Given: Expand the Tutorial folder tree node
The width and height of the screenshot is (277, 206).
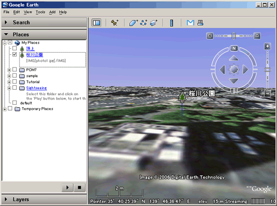Looking at the screenshot, I should click(9, 82).
